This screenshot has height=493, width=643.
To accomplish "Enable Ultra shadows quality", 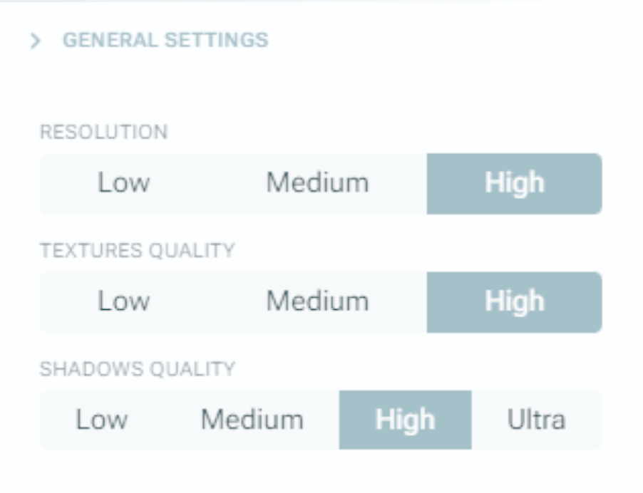I will pyautogui.click(x=536, y=420).
